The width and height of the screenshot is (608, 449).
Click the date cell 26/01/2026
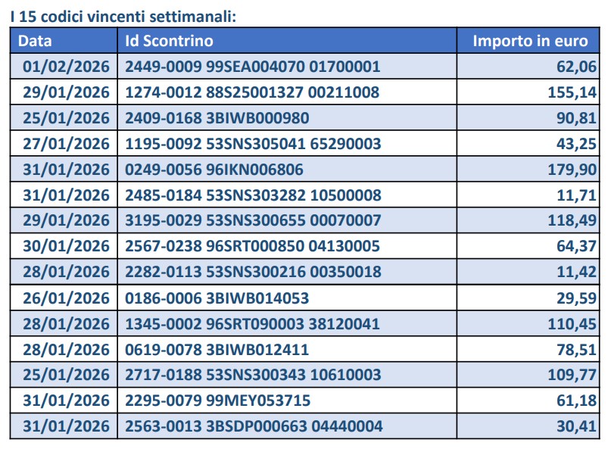point(67,298)
